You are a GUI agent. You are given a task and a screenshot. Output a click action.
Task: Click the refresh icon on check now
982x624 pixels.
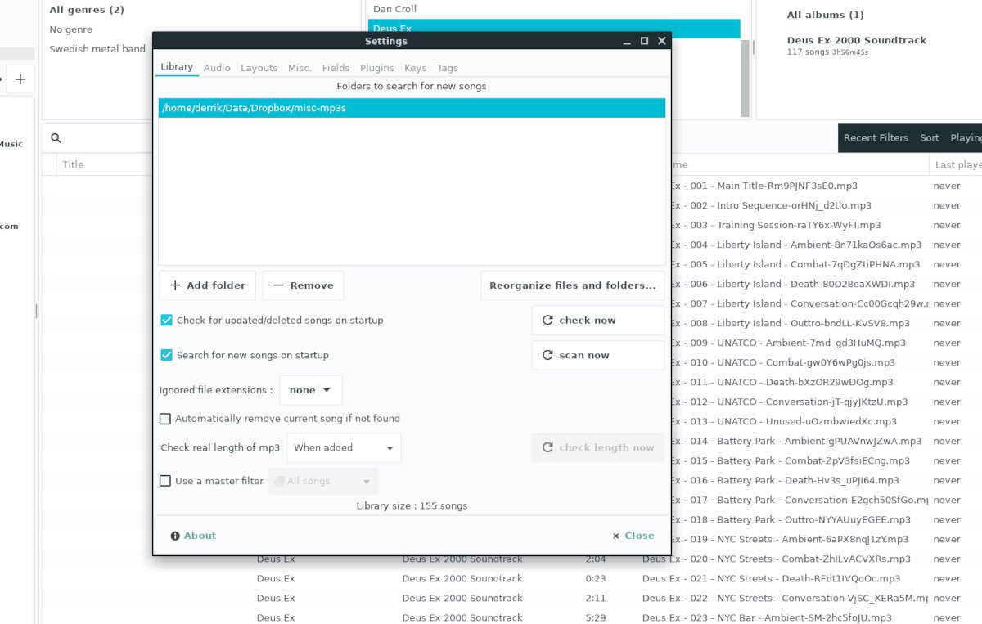coord(547,321)
